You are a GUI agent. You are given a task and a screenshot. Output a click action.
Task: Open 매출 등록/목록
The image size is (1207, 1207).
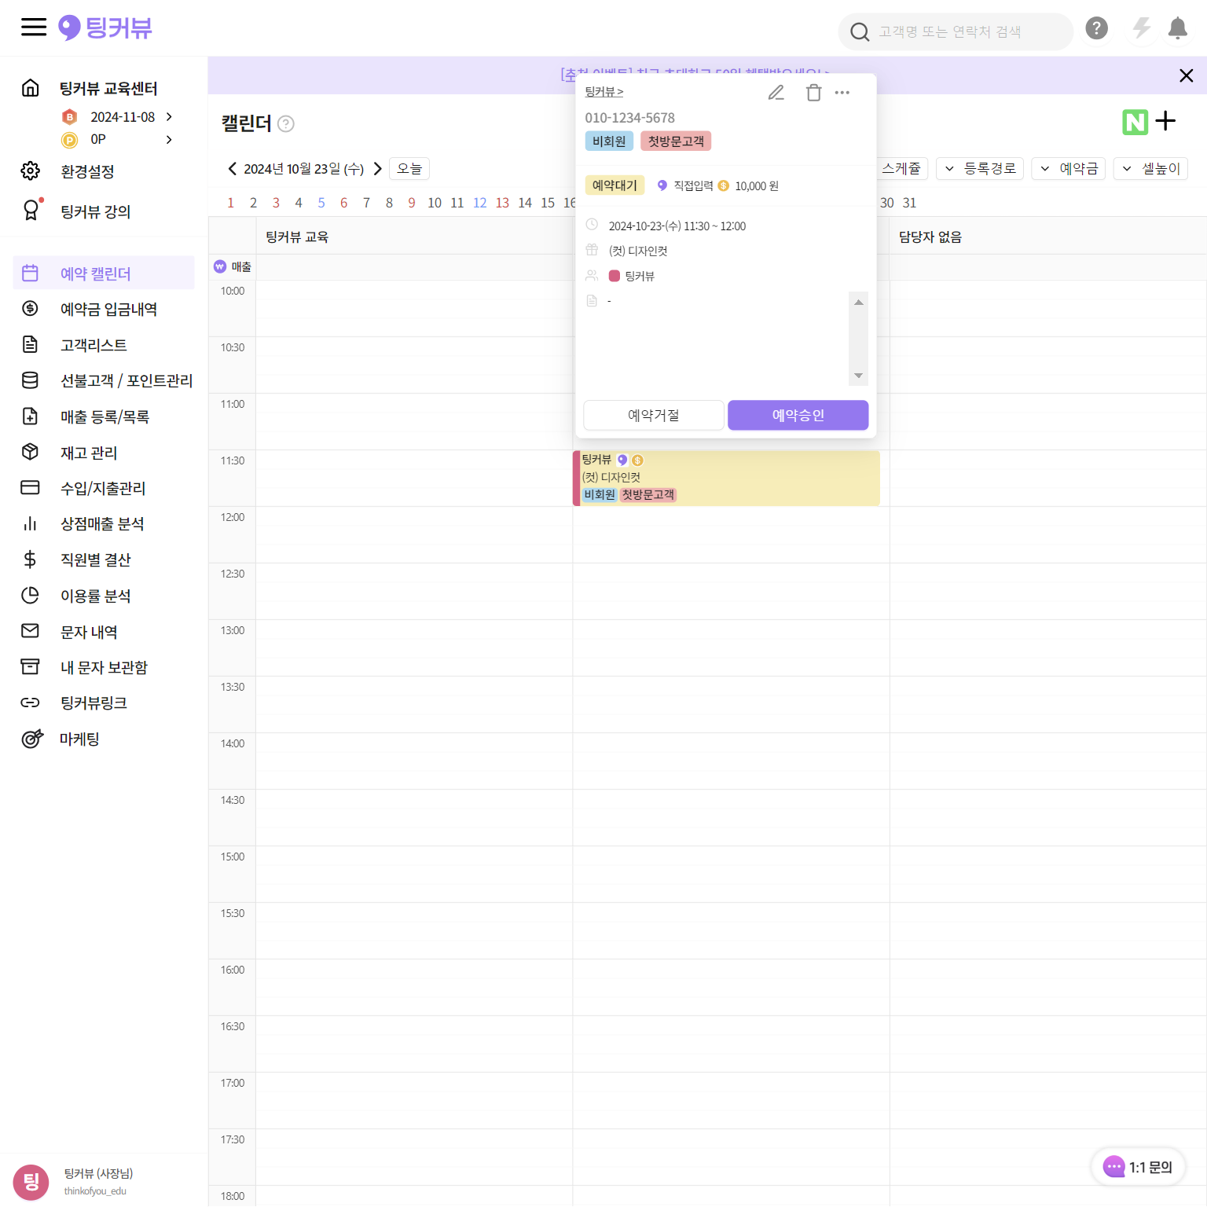click(105, 416)
